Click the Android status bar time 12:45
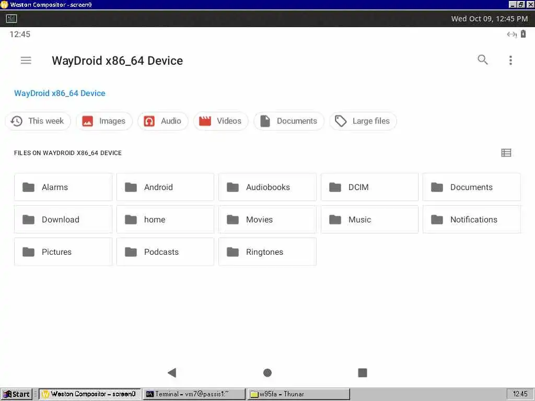The width and height of the screenshot is (535, 401). pyautogui.click(x=20, y=34)
